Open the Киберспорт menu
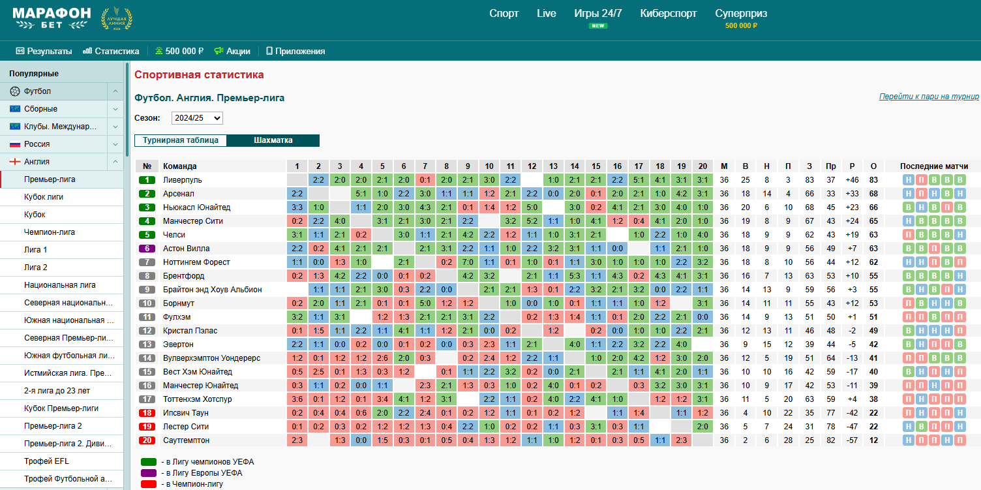The width and height of the screenshot is (981, 490). (669, 14)
